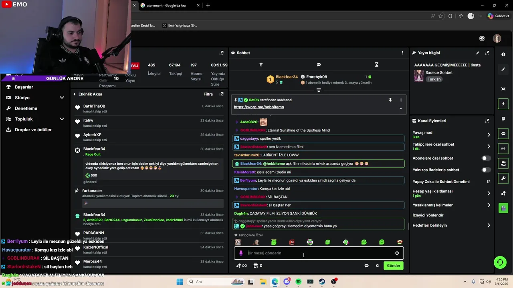Click the pin icon on pinned BotRix message

(390, 100)
